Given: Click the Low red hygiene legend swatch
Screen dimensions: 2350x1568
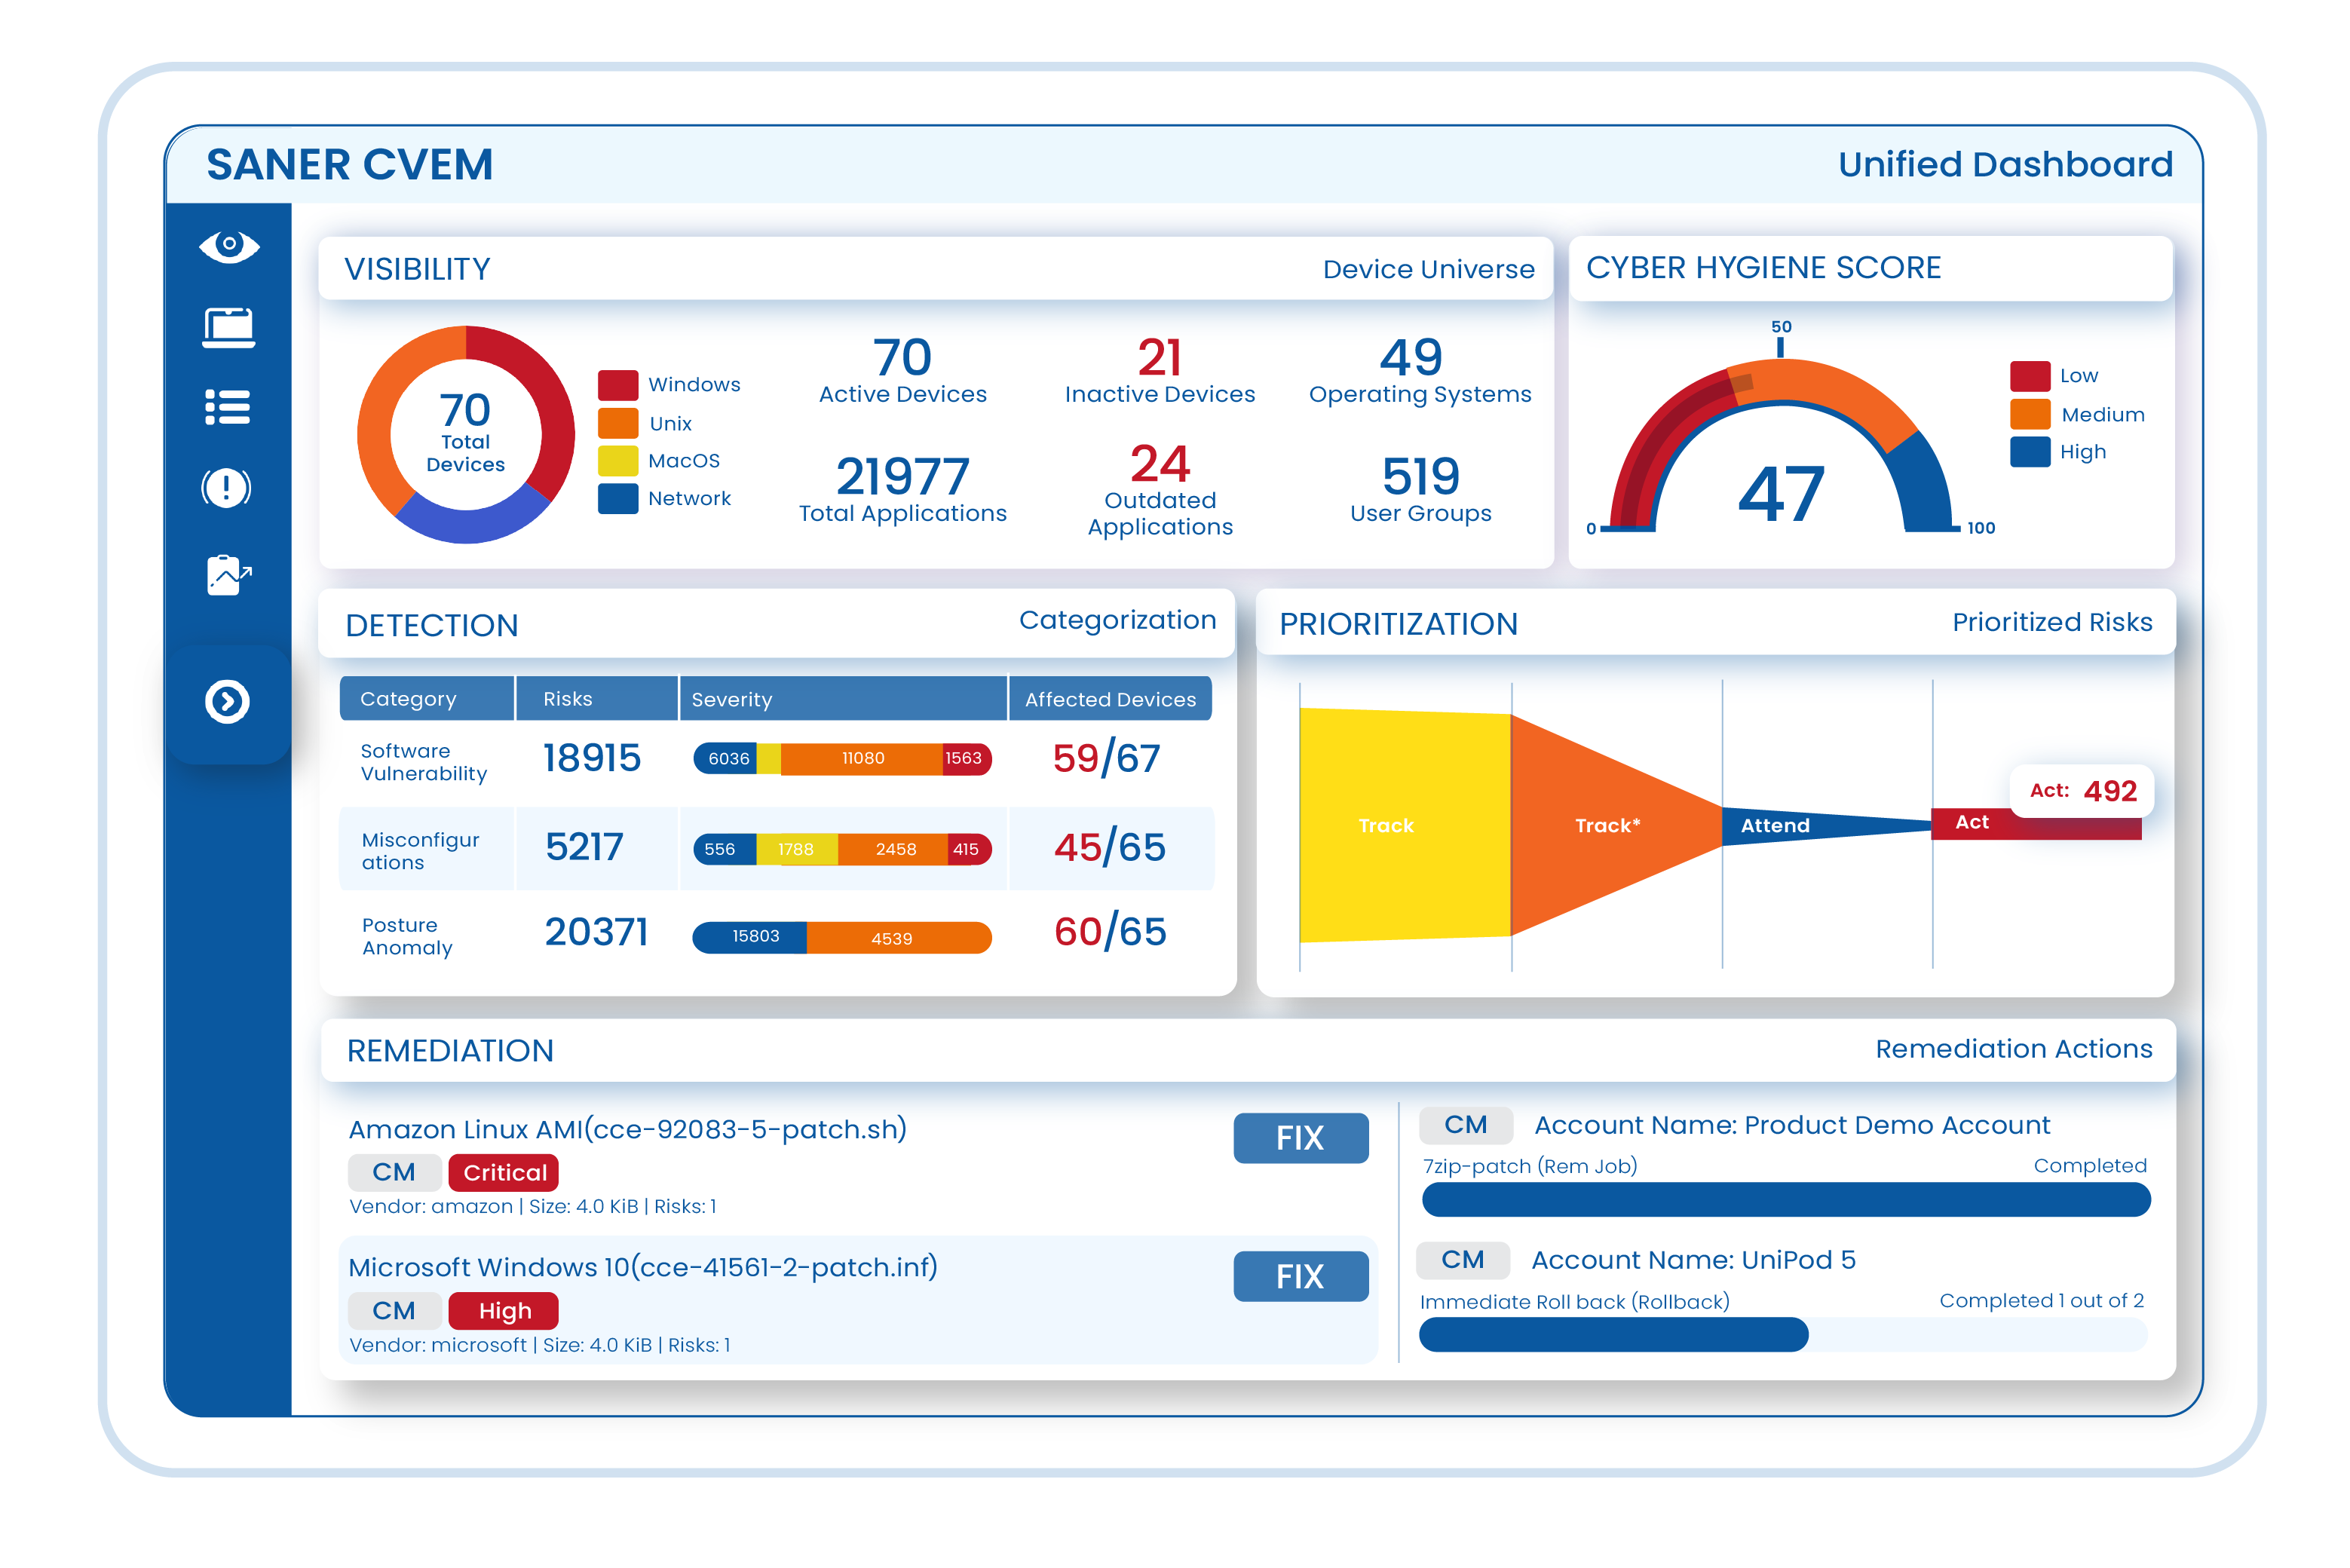Looking at the screenshot, I should point(2030,376).
